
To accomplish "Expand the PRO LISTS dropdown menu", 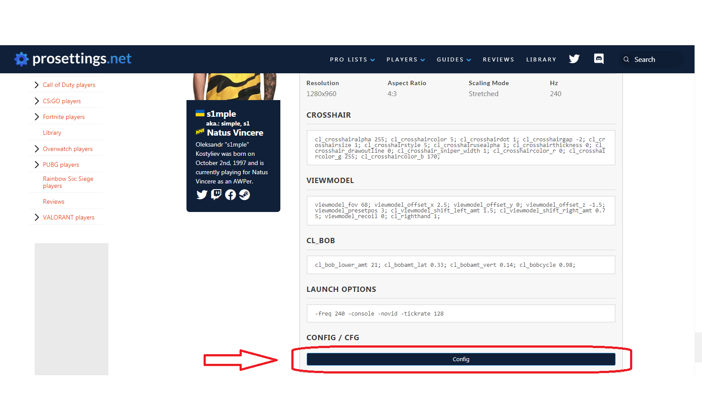I will (x=352, y=60).
